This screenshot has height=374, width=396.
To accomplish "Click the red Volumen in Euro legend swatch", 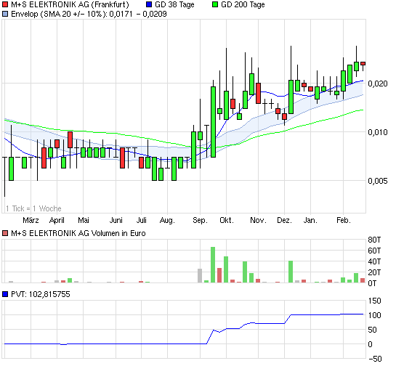I will tap(5, 233).
